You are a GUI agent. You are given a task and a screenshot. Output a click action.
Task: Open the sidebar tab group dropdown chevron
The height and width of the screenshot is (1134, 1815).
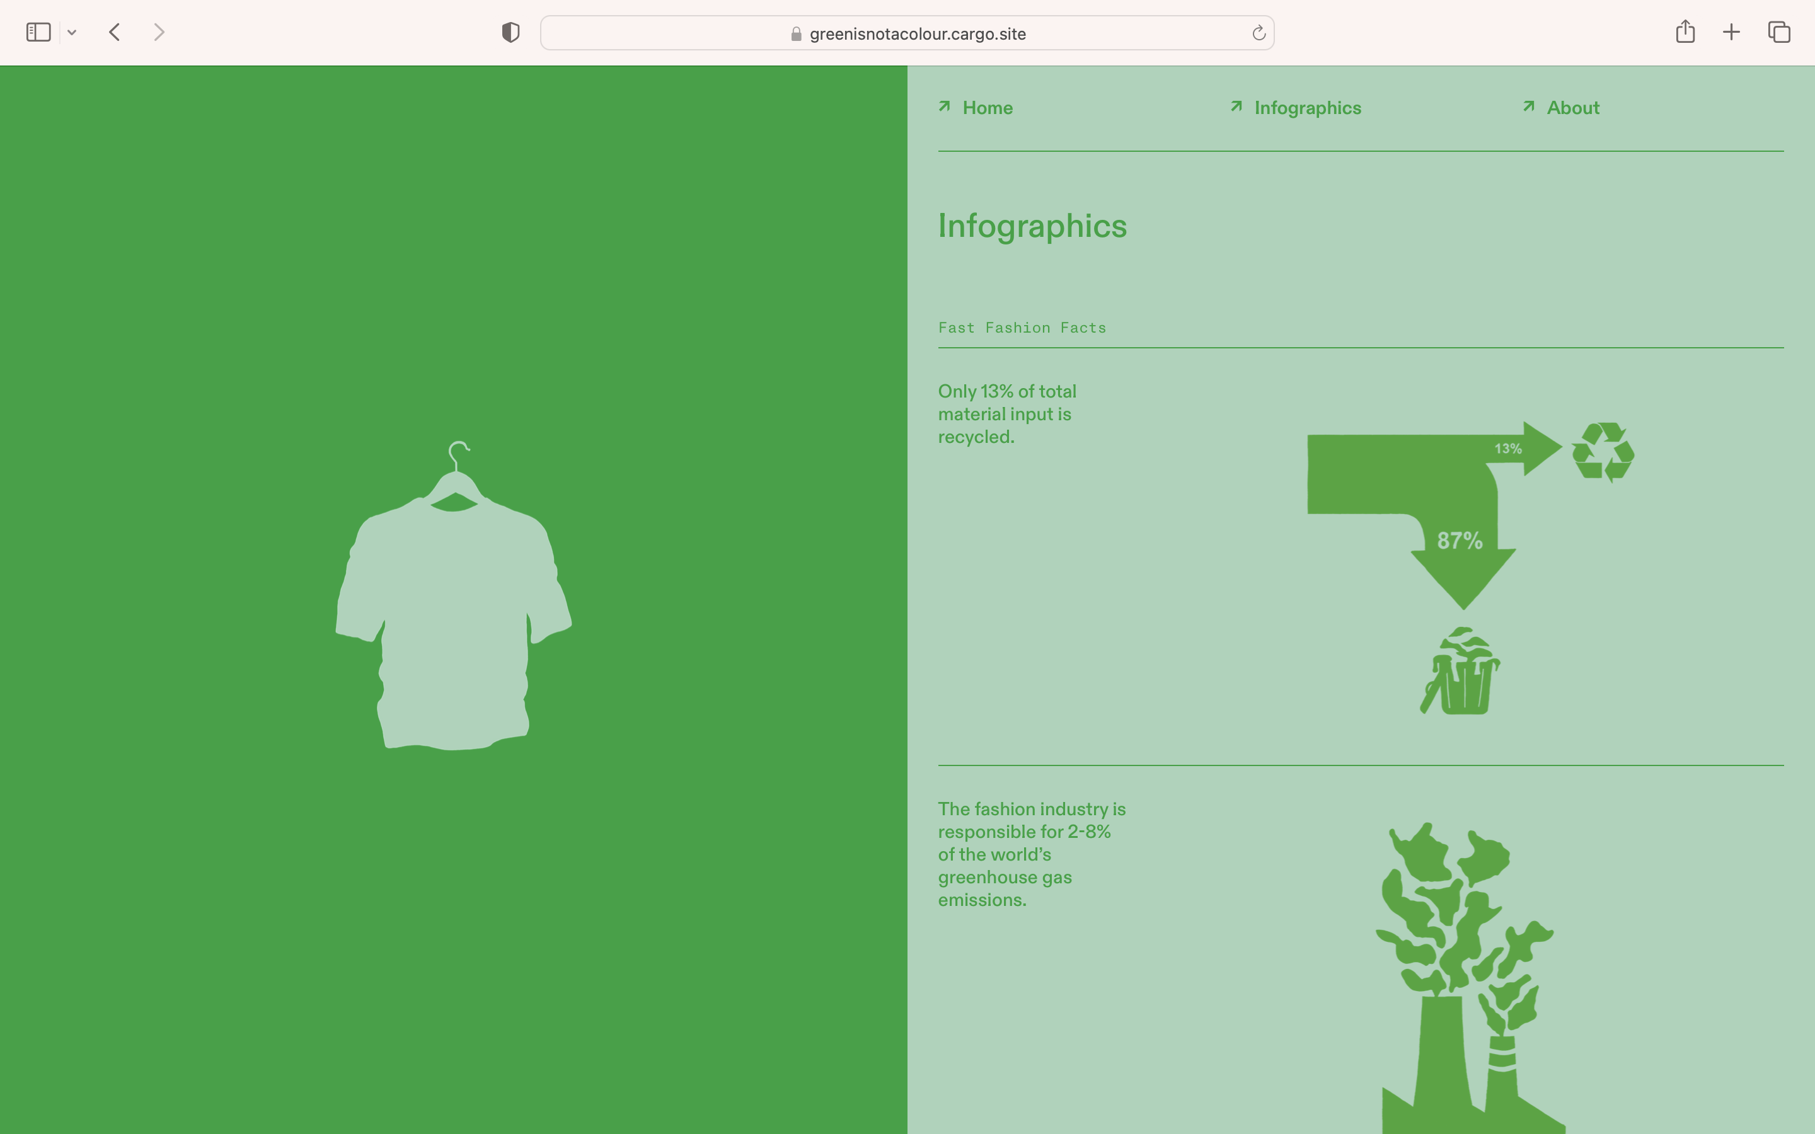[x=72, y=32]
